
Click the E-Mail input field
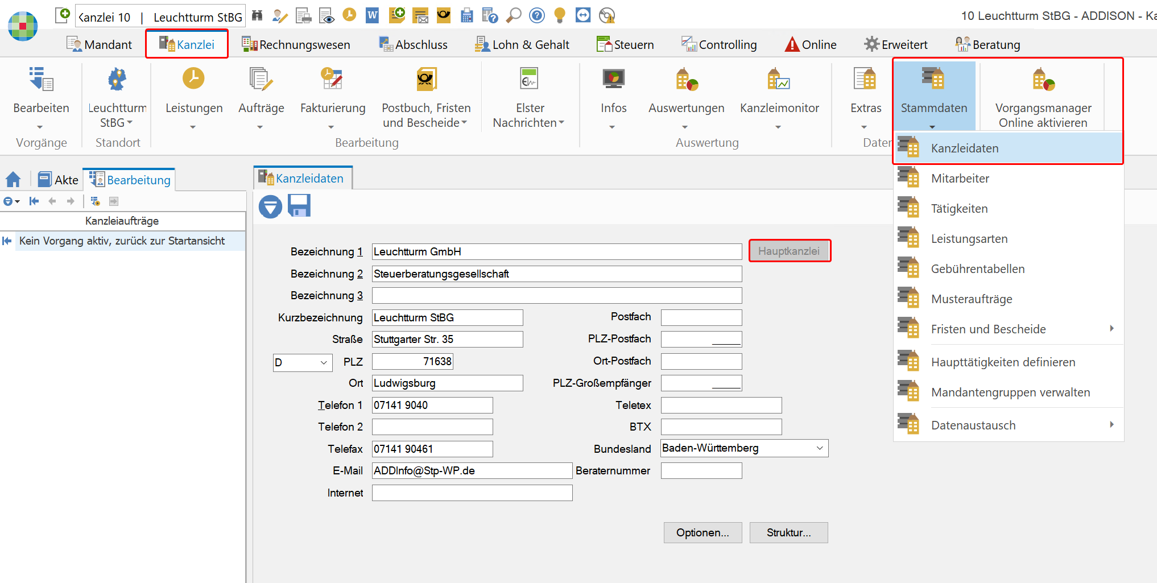(x=472, y=471)
